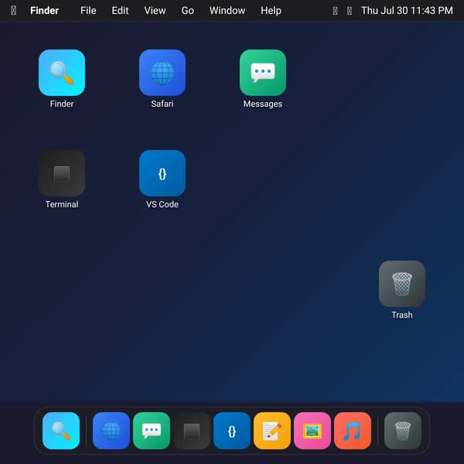Launch Safari globe icon in the dock

coord(111,431)
